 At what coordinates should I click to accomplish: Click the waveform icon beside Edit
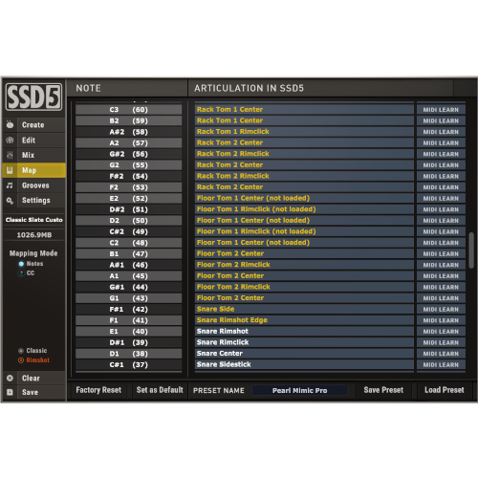[11, 140]
